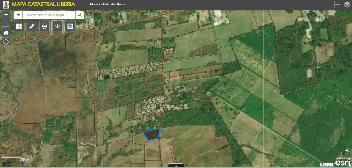Viewport: 352px width, 168px height.
Task: Click inside the Buscar dirección search field
Action: pos(48,15)
